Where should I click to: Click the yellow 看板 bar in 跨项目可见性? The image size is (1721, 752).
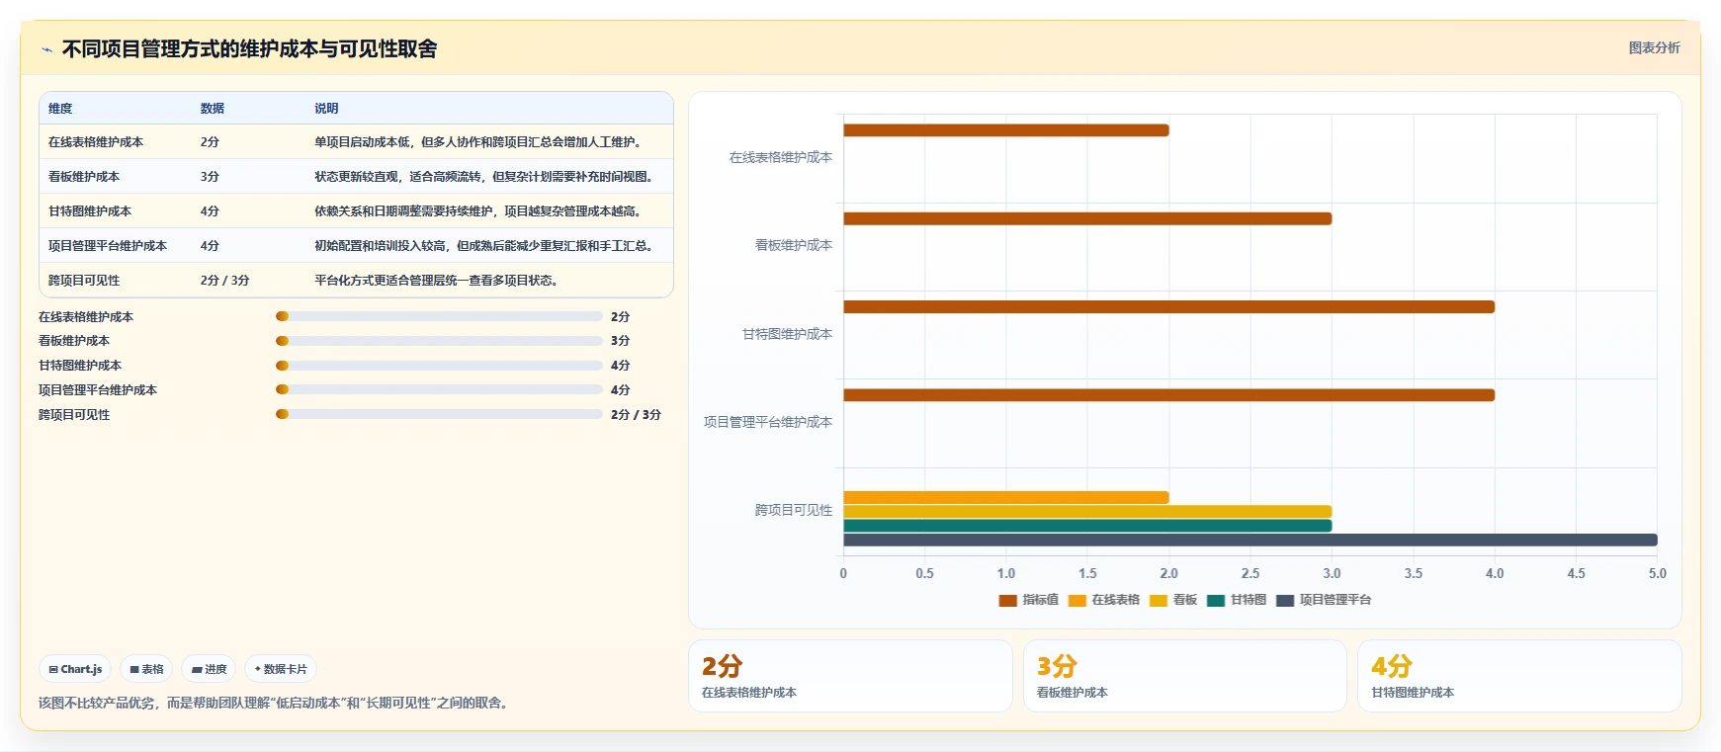[1087, 512]
